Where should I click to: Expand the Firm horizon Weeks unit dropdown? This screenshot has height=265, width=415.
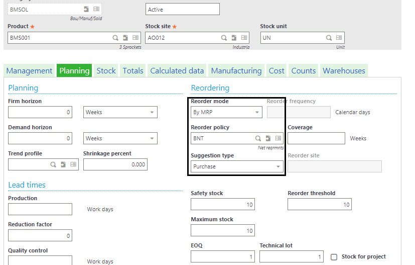pos(120,112)
